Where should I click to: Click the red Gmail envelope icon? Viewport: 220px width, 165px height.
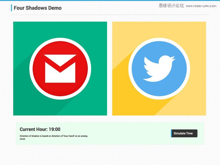(60, 69)
